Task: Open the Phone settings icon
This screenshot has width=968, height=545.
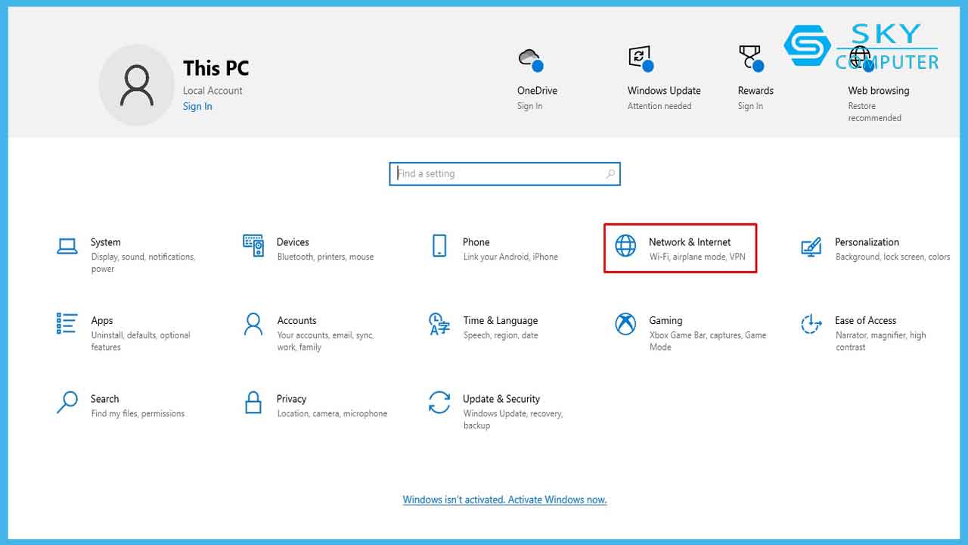Action: (x=439, y=246)
